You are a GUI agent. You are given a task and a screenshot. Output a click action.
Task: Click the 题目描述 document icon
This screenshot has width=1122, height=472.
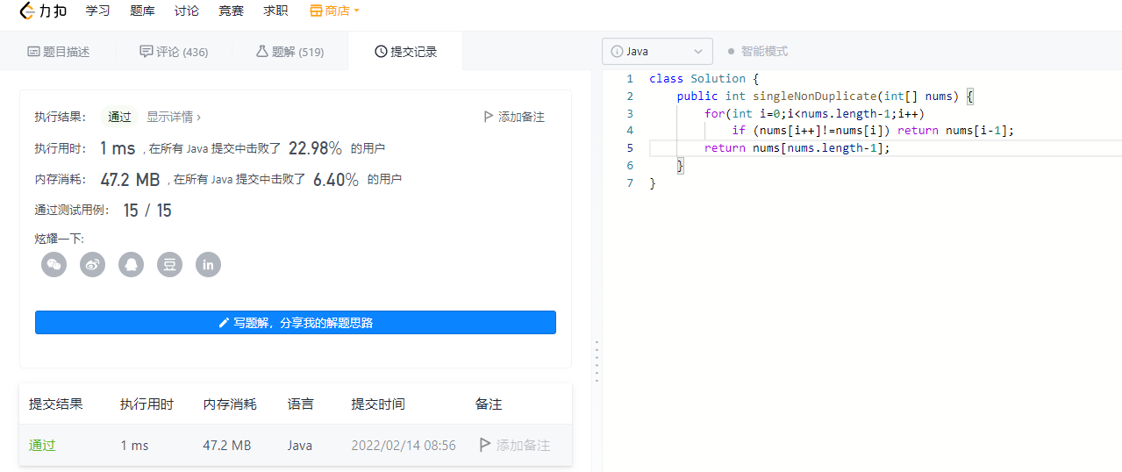click(34, 52)
